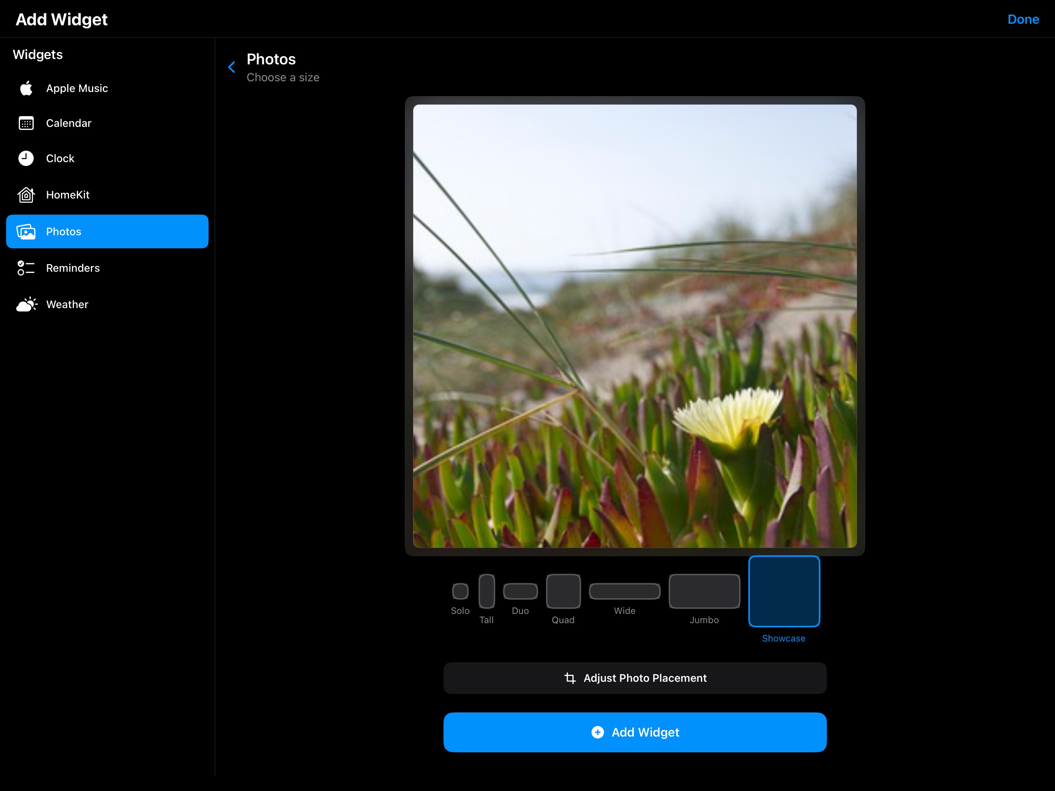Pick the Jumbo widget size
This screenshot has width=1055, height=791.
pos(705,591)
